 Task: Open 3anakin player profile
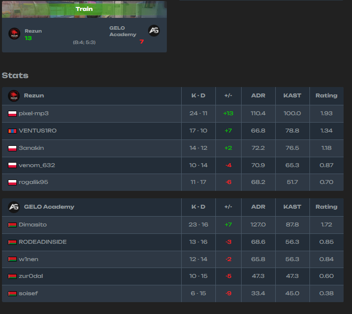point(31,148)
